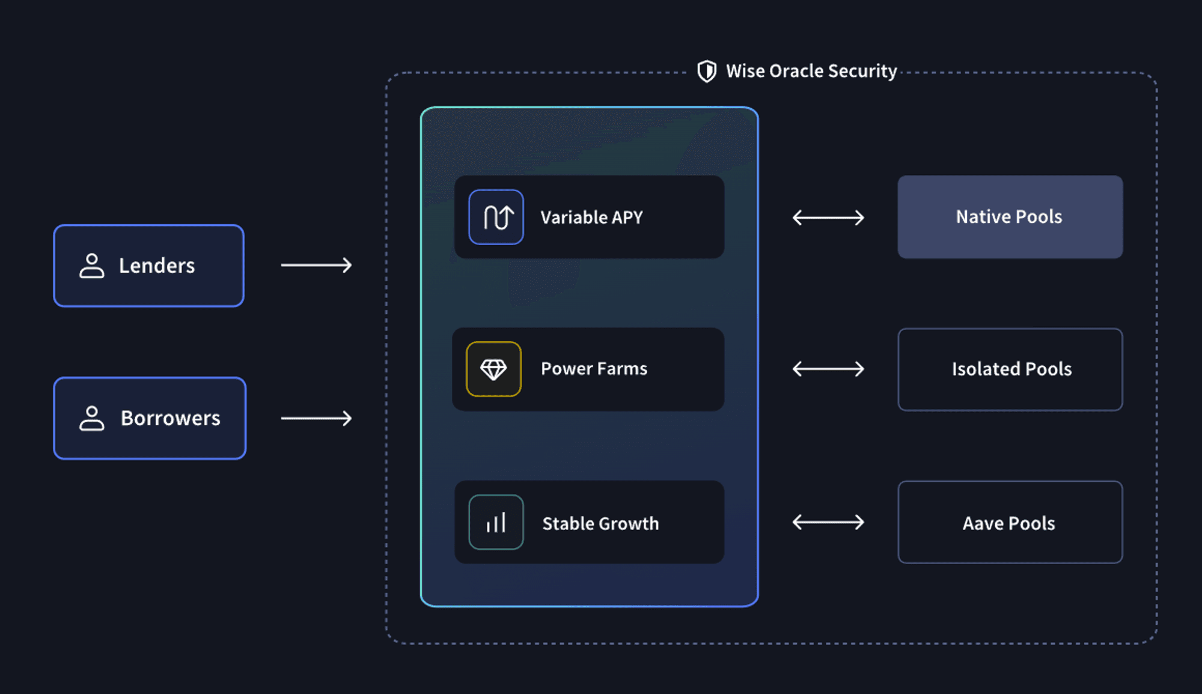Click the Wise Oracle Security shield icon
This screenshot has height=694, width=1202.
coord(707,72)
